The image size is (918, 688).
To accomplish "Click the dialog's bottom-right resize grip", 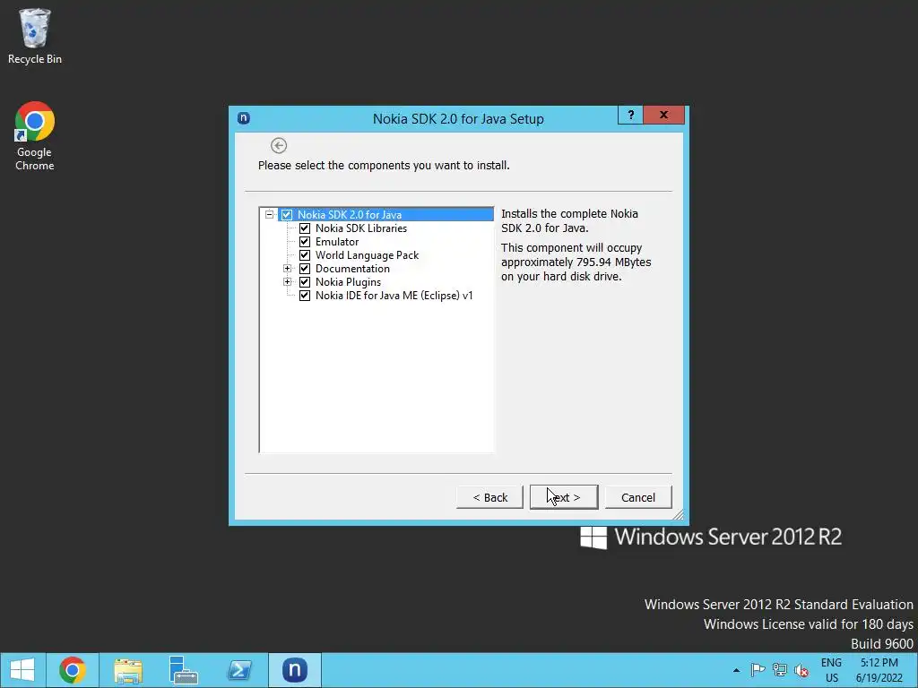I will pos(678,515).
